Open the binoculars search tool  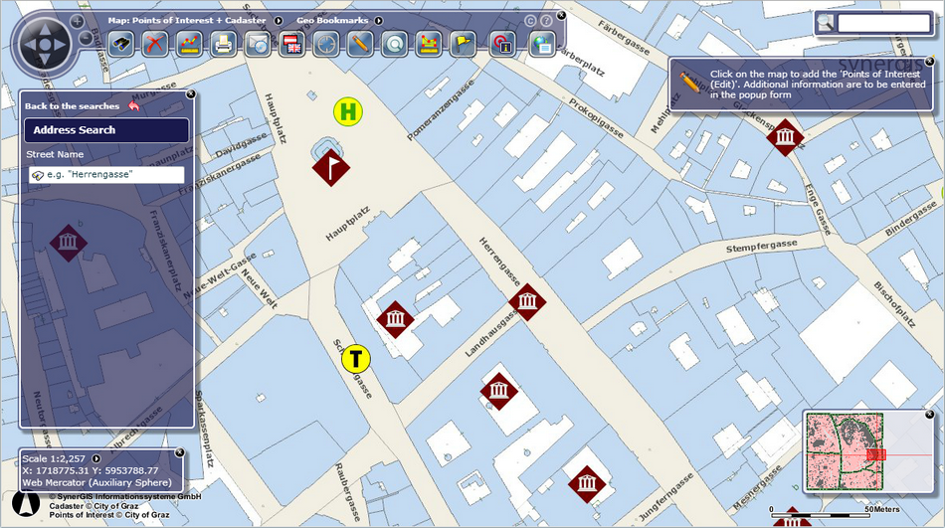click(121, 45)
